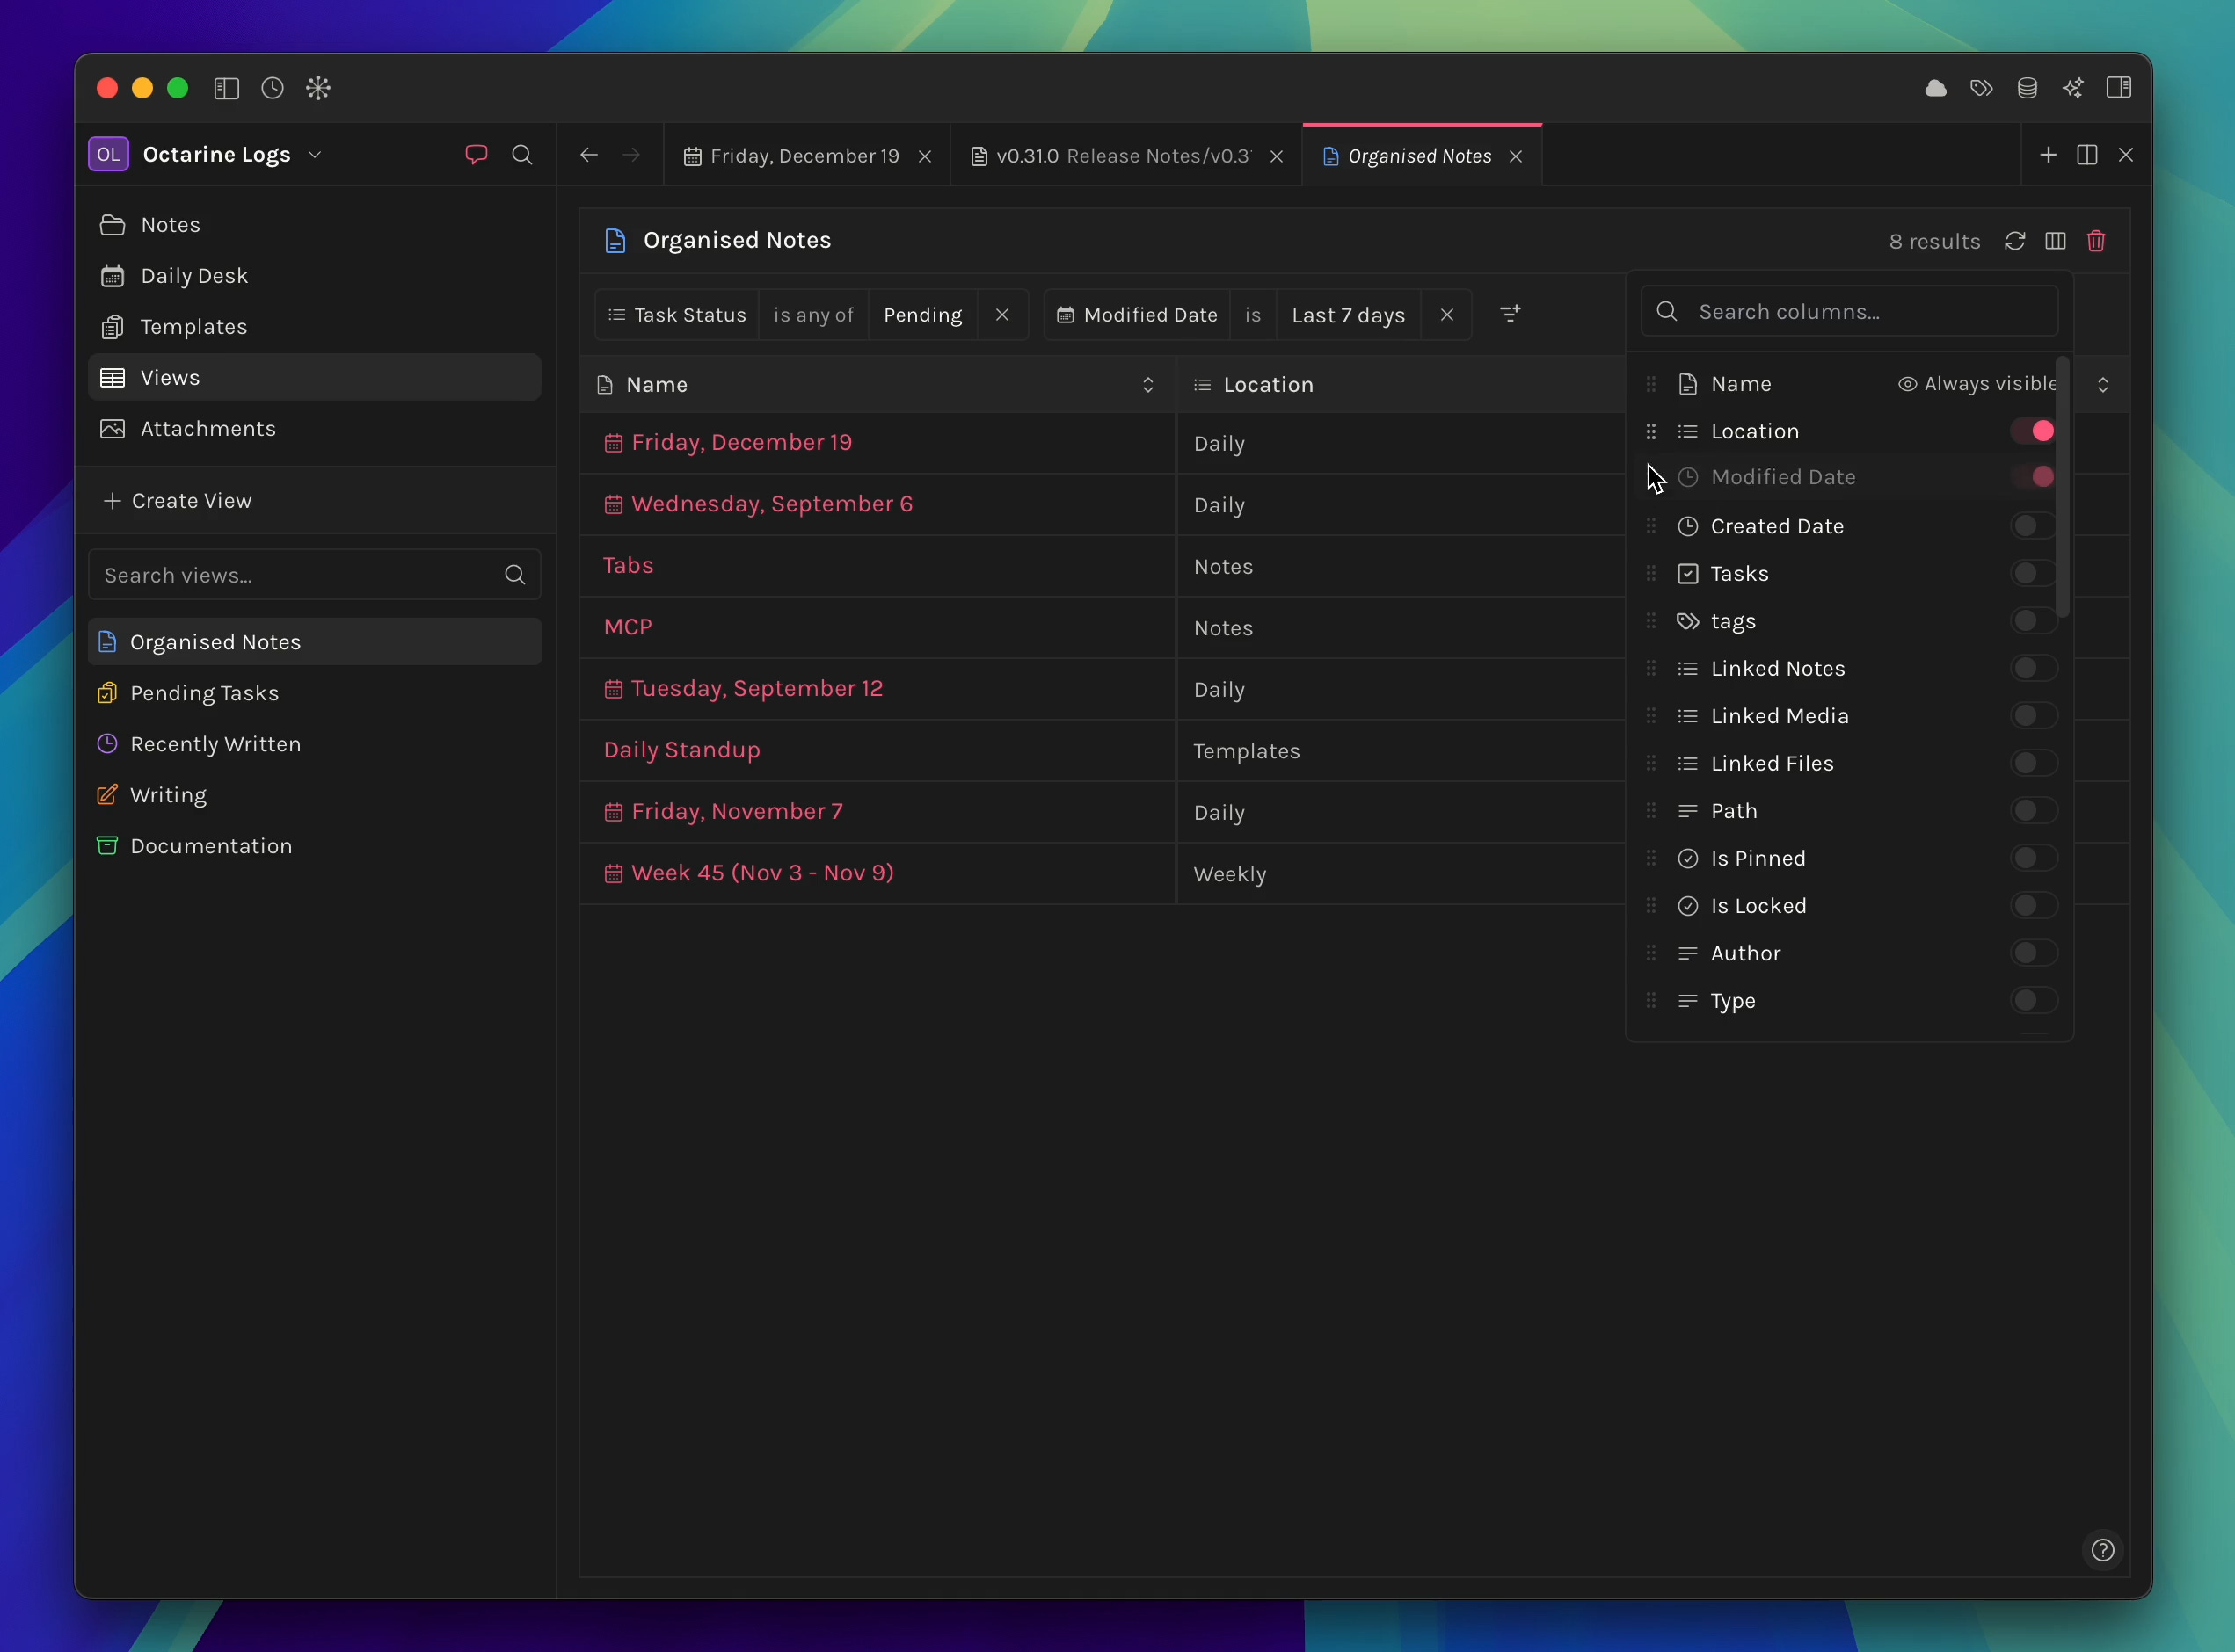Open the chat bubble icon near workspace name
2235x1652 pixels.
click(x=477, y=154)
